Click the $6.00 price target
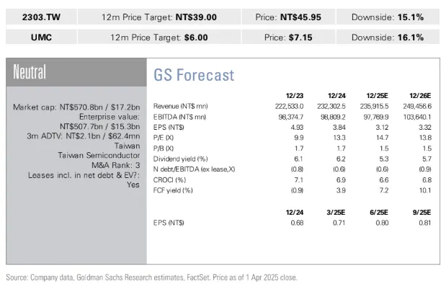 [x=196, y=37]
